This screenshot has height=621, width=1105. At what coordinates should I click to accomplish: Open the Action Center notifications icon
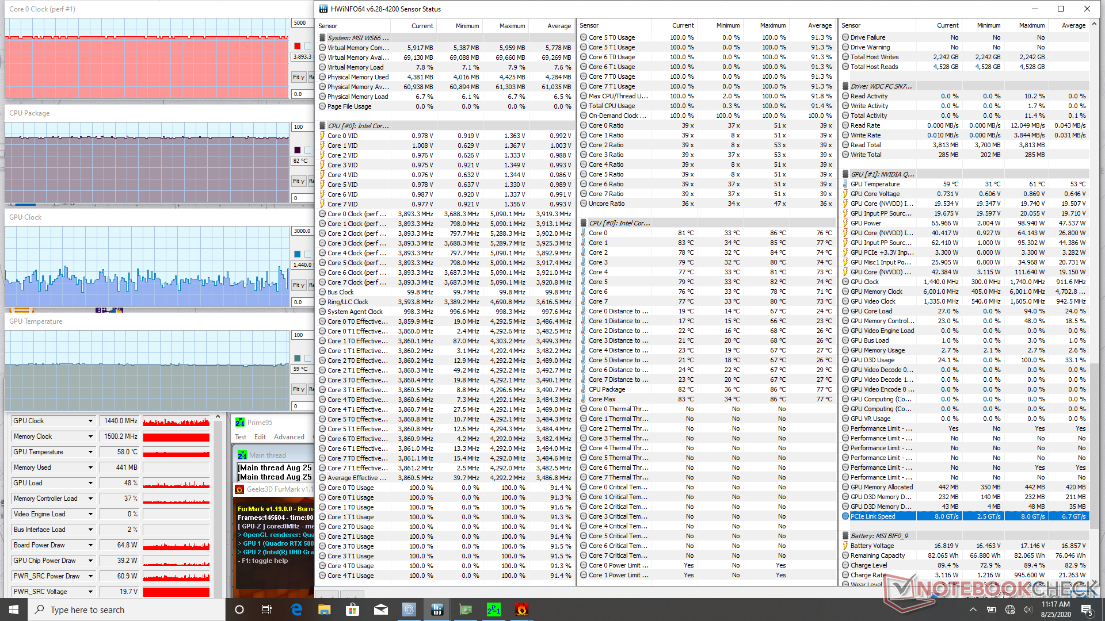[x=1087, y=609]
